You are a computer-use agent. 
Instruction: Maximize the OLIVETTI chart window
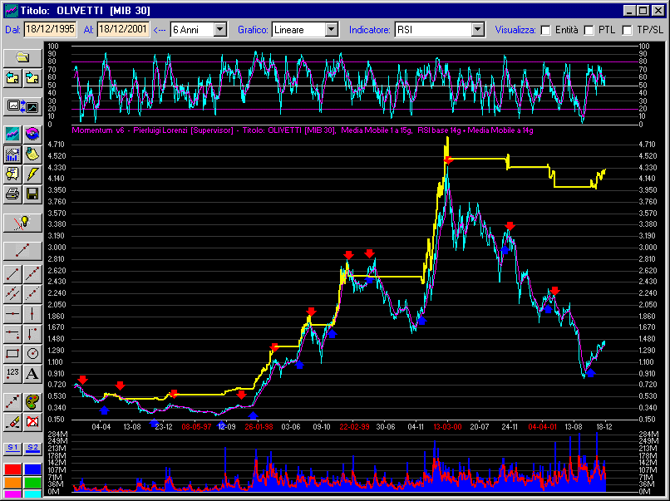point(643,11)
